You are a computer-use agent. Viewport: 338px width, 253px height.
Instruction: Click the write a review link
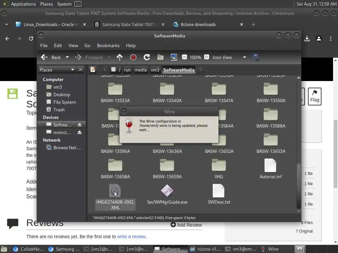131,237
